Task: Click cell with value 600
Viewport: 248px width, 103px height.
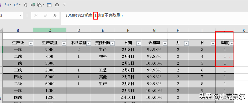Action: click(x=50, y=56)
